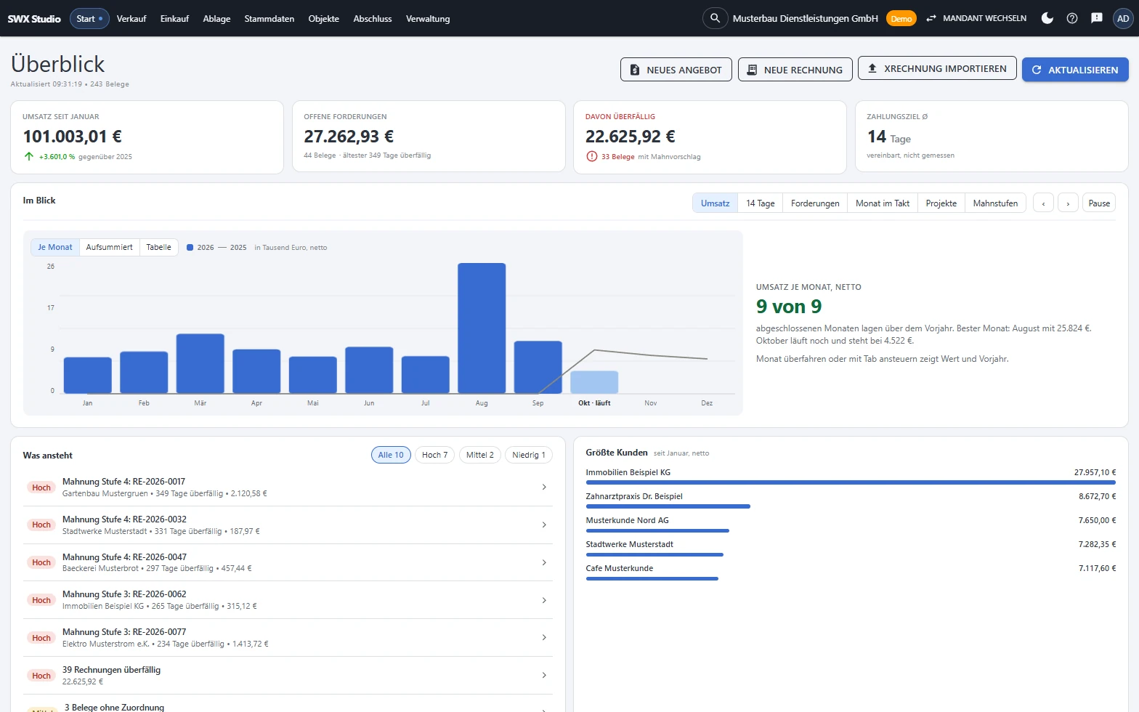Switch to the Forderungen tab
Viewport: 1139px width, 712px height.
point(815,203)
